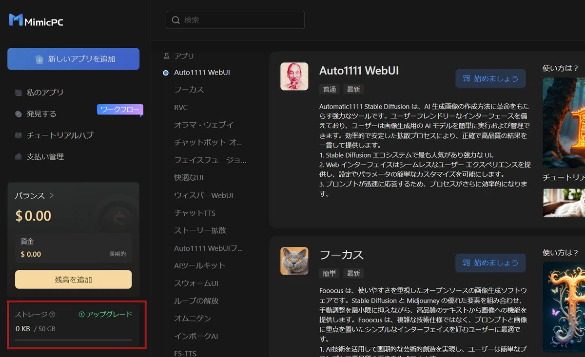Select ループの解放 in app list
Viewport: 585px width, 357px height.
(x=196, y=301)
